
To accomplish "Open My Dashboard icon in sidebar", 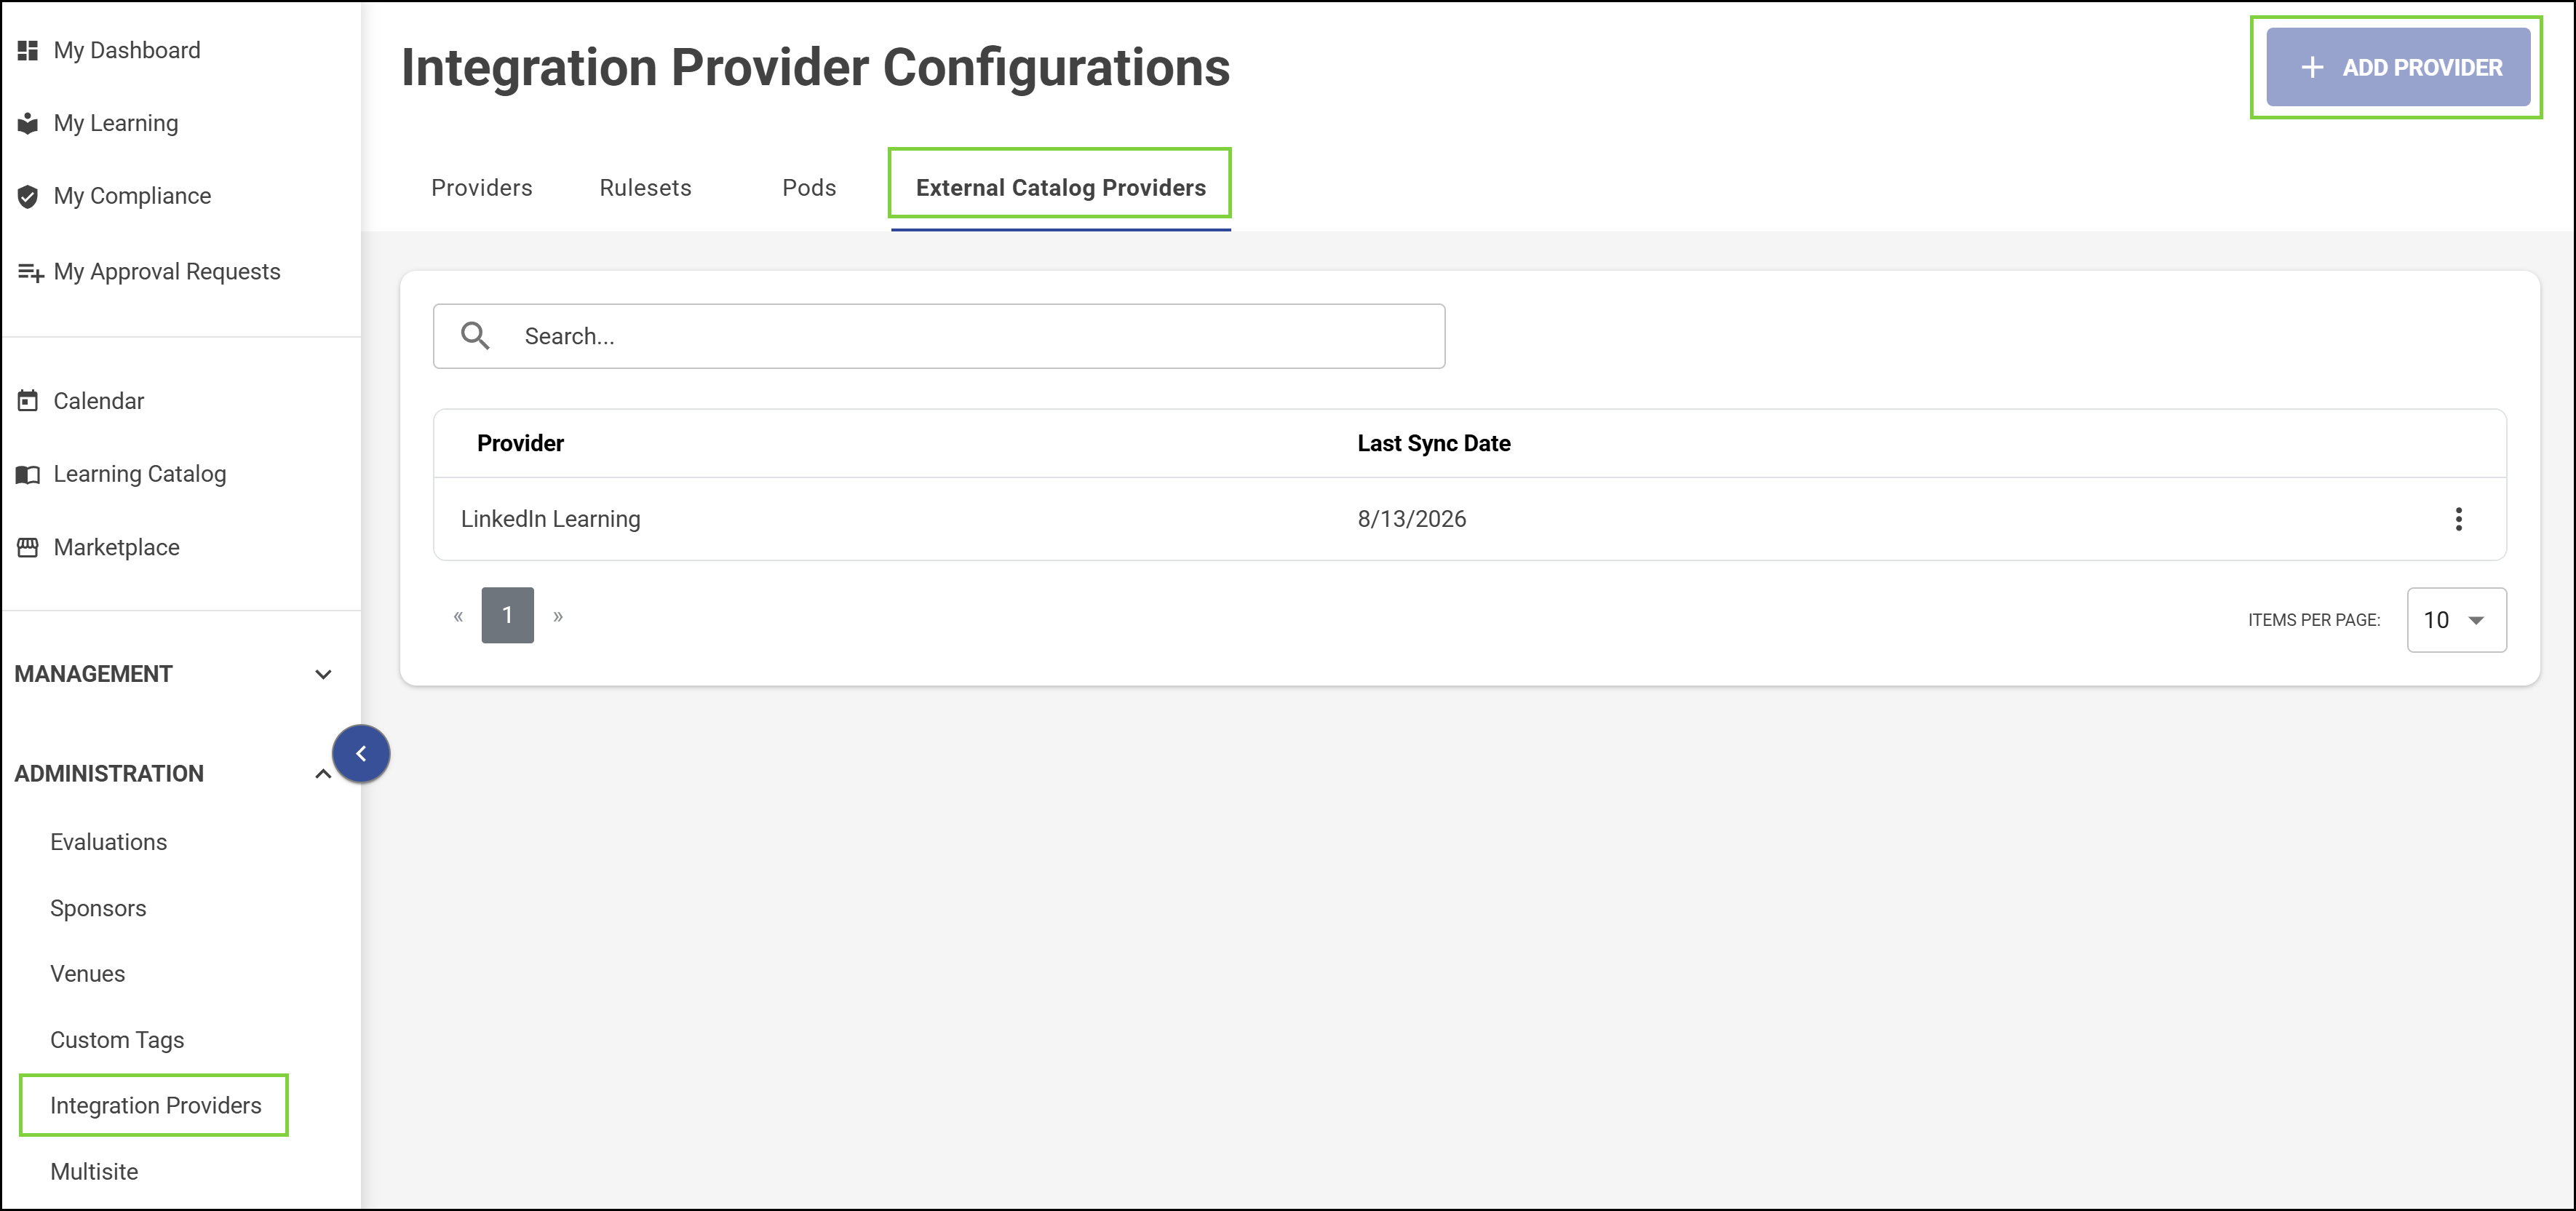I will click(28, 50).
